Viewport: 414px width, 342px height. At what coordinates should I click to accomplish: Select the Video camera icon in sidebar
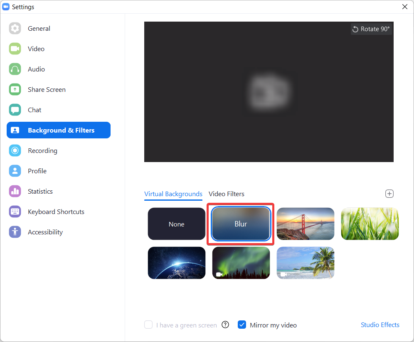(15, 49)
